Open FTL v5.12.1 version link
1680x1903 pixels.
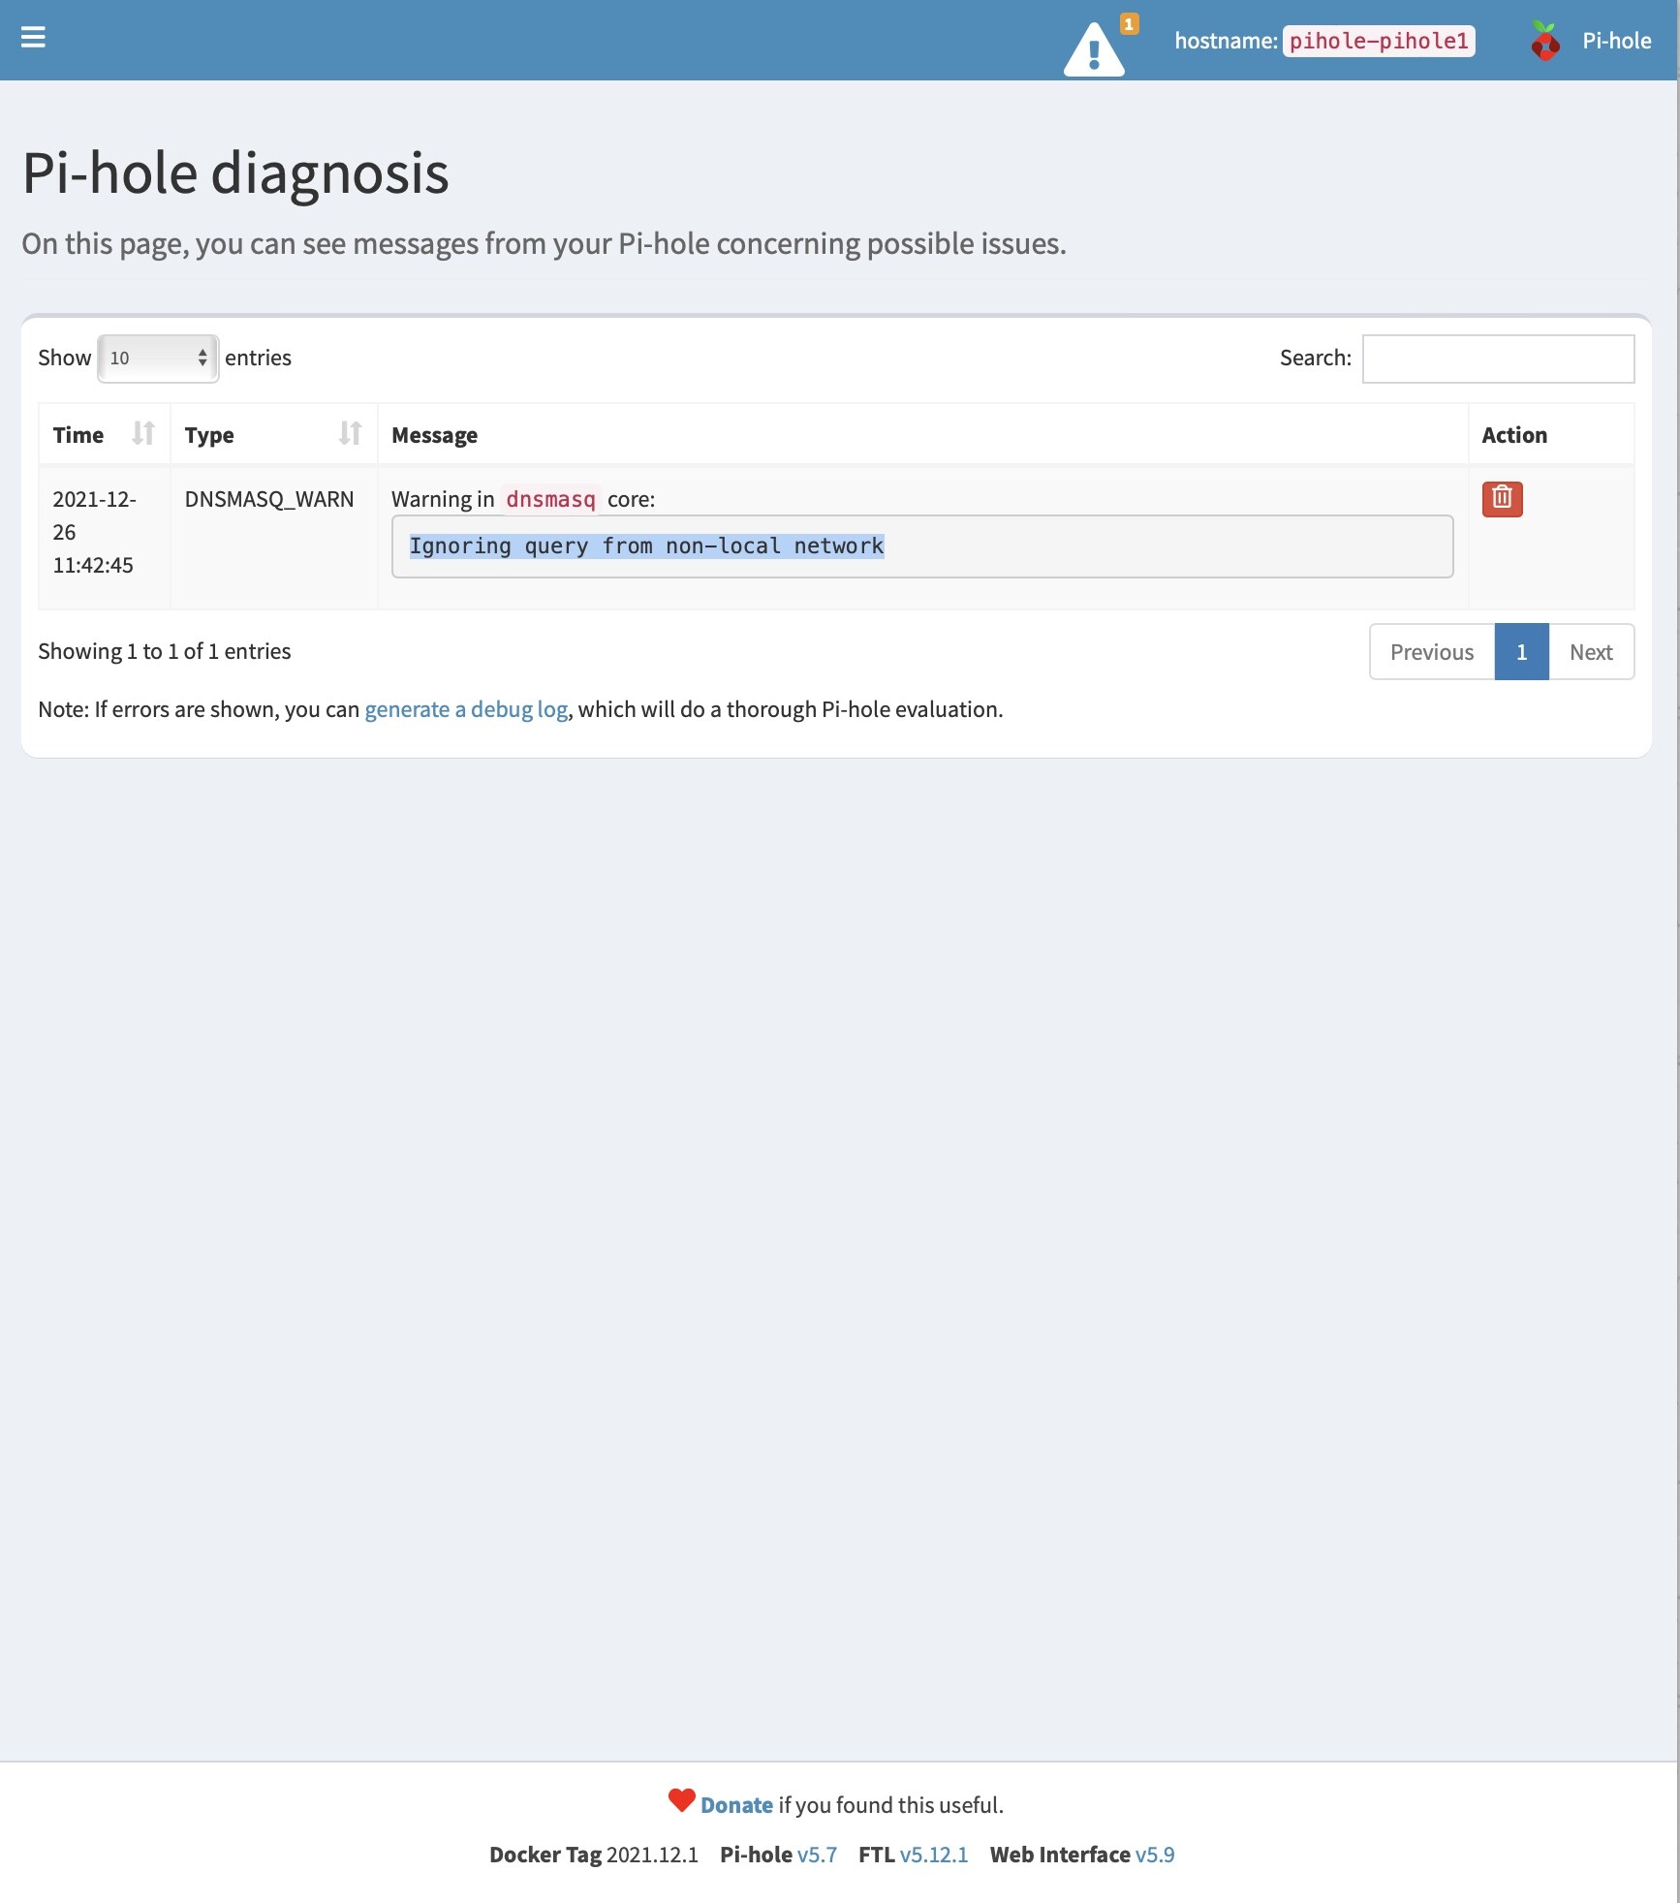[933, 1855]
